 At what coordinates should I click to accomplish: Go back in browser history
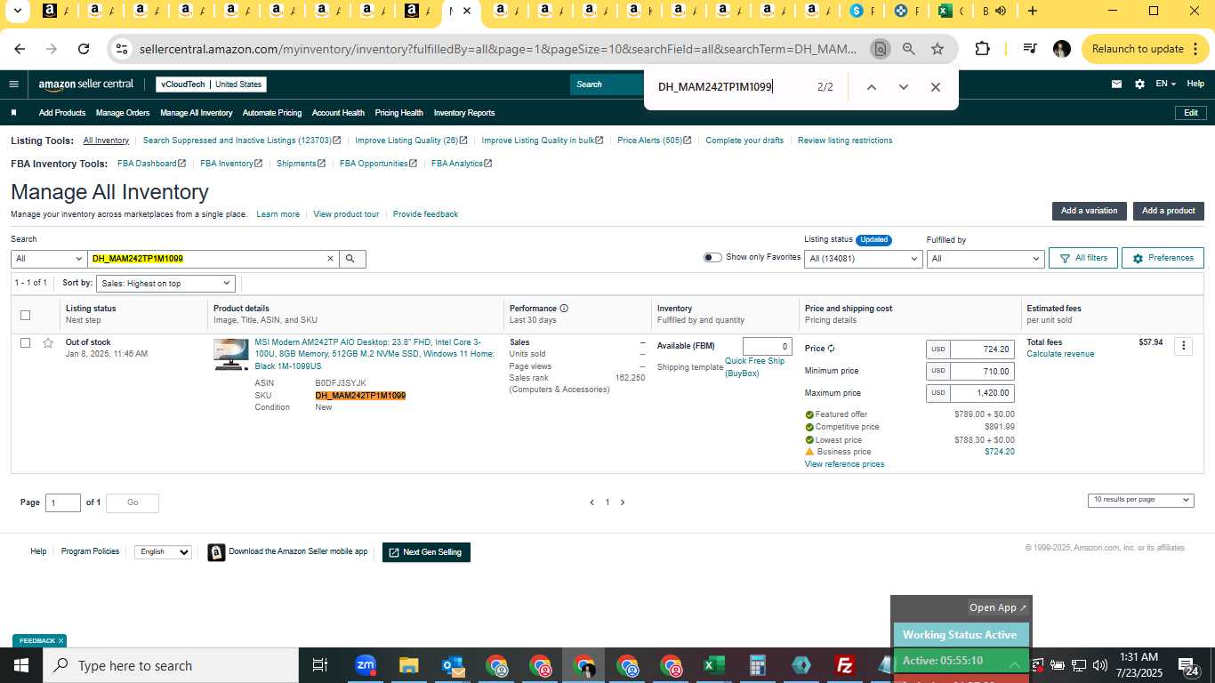click(20, 49)
